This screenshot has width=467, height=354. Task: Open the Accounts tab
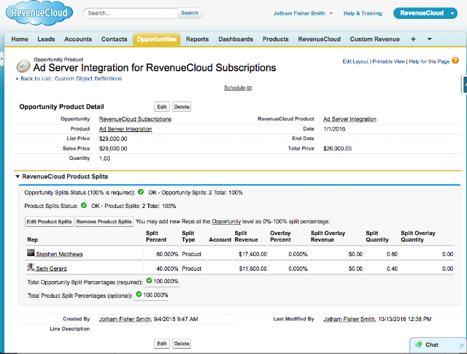[x=78, y=39]
